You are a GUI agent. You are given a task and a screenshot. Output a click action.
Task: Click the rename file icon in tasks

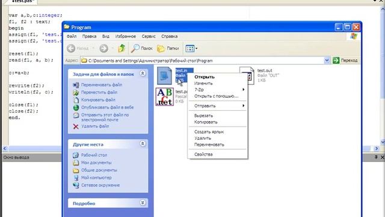coord(76,85)
